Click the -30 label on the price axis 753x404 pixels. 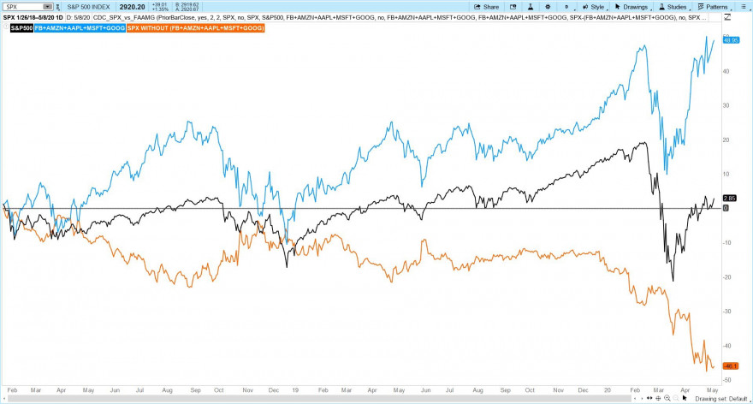pos(727,312)
